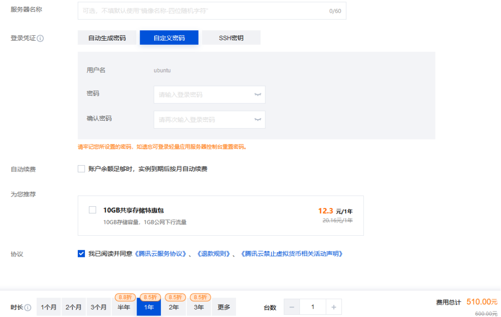Click the strikethrough price 20.16元/1年
Viewport: 501px width, 317px height.
[x=337, y=220]
